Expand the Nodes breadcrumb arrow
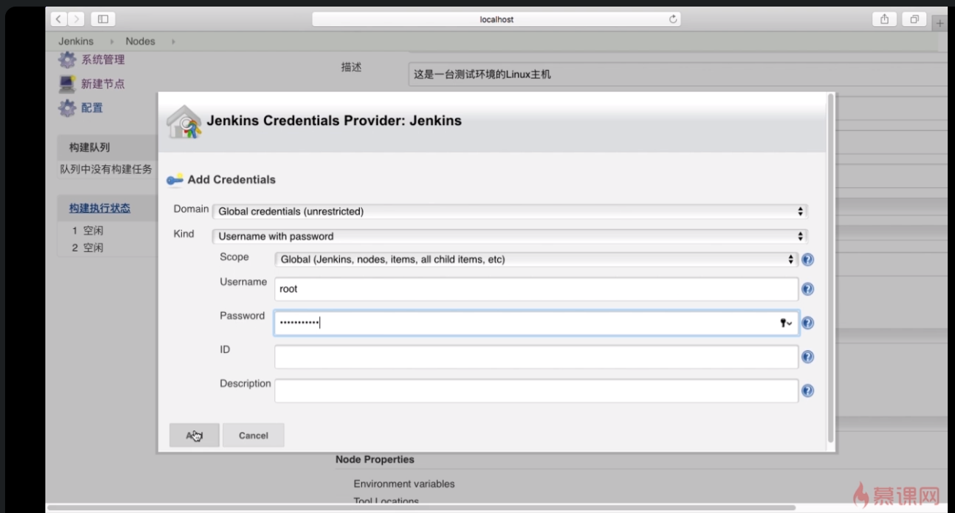 [x=173, y=42]
